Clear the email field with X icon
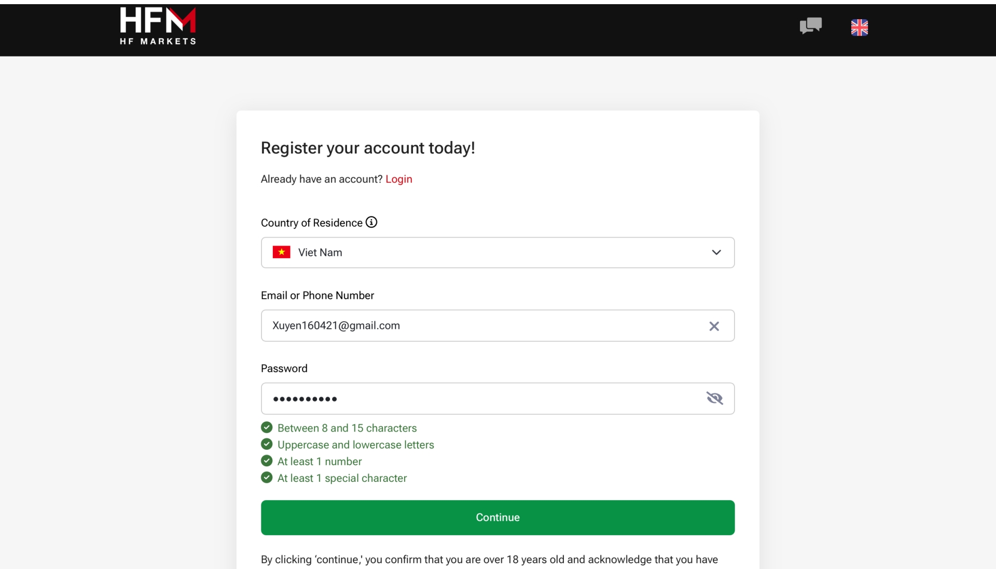 coord(714,326)
